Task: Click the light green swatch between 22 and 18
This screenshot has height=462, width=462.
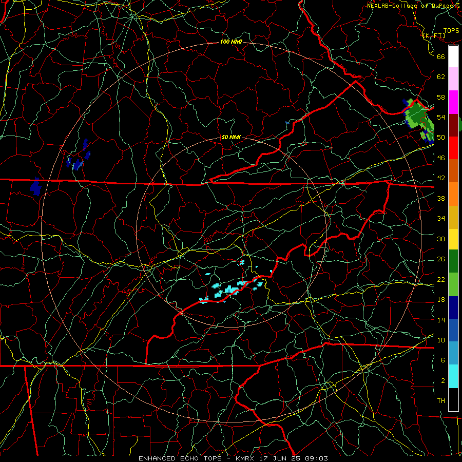Action: pyautogui.click(x=453, y=284)
